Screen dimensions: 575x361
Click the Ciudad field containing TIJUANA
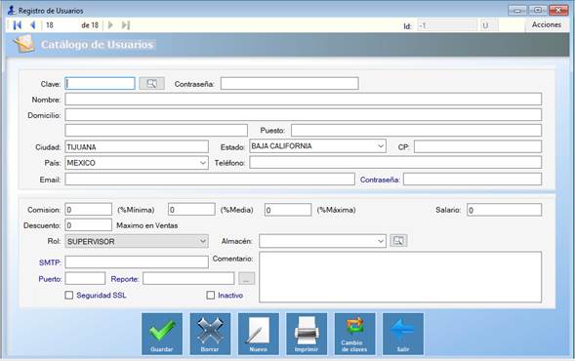(137, 146)
